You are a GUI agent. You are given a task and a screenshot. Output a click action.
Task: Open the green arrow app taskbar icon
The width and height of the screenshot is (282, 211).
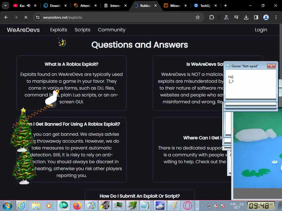(132, 206)
